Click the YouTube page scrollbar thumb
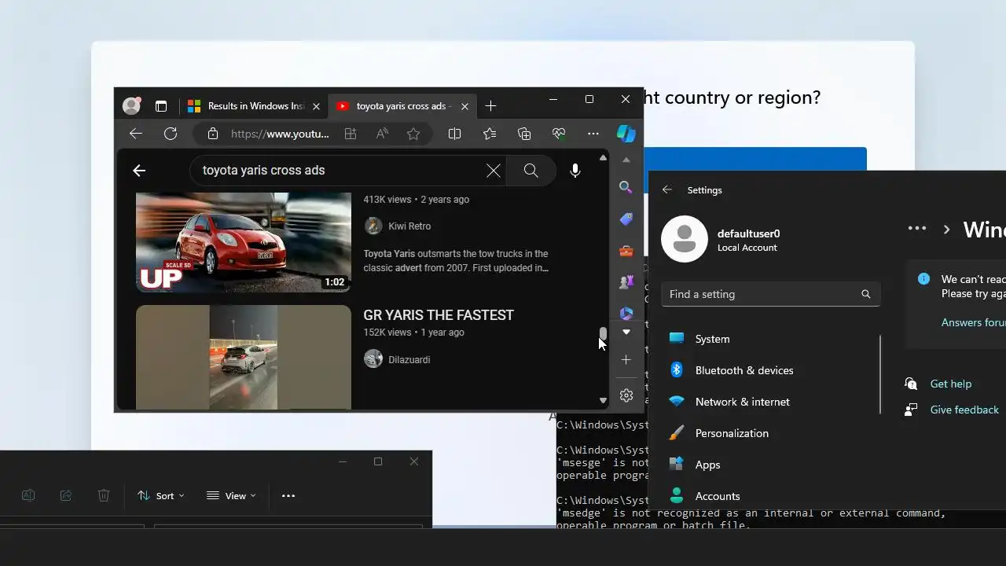 tap(603, 334)
